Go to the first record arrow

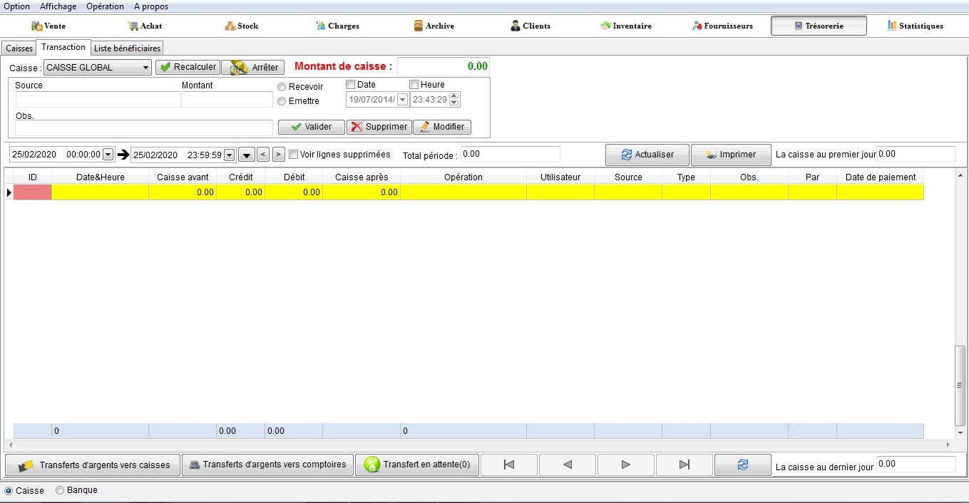(509, 465)
